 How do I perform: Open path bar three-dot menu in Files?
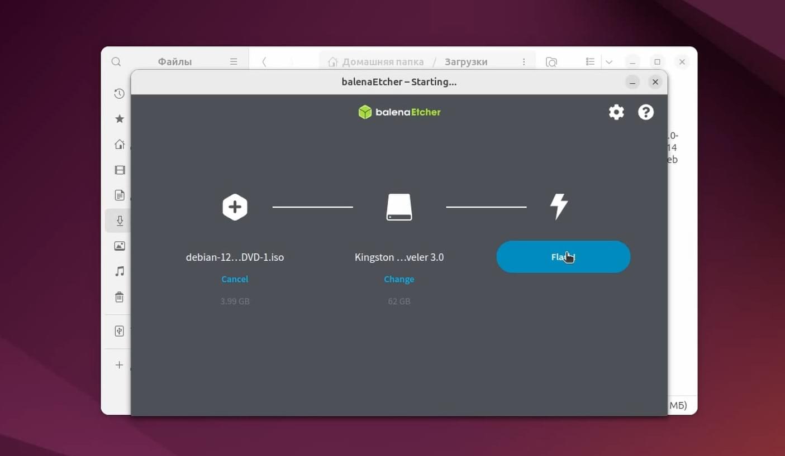tap(524, 62)
